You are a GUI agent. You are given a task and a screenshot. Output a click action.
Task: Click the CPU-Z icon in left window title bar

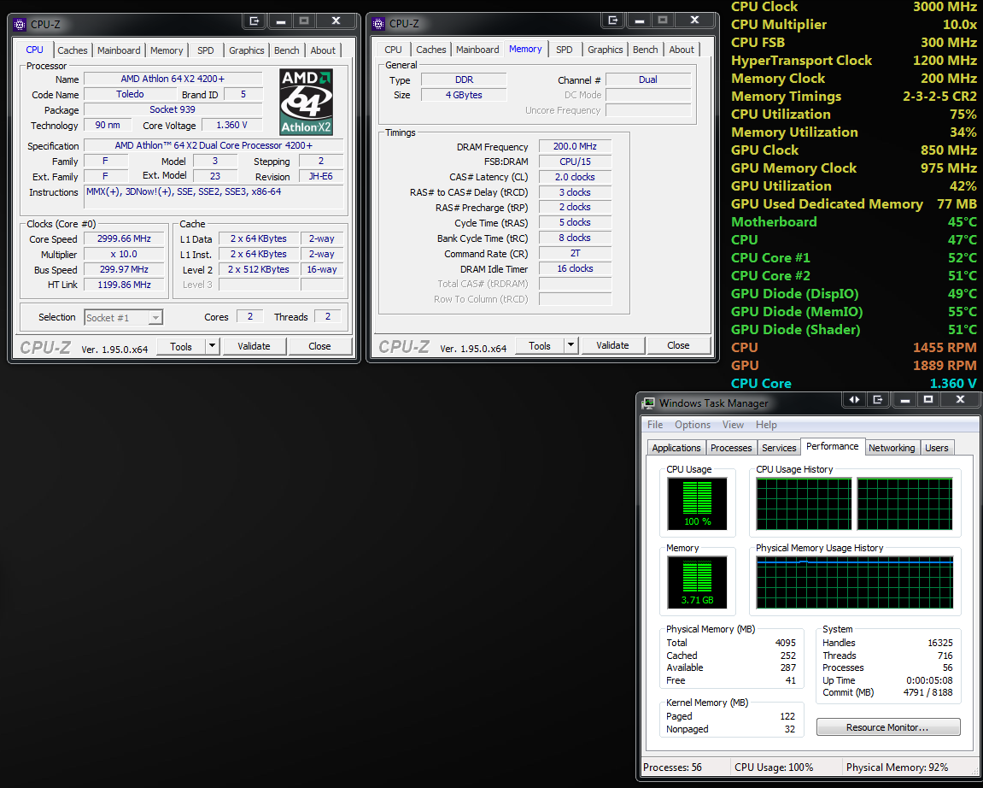coord(20,25)
